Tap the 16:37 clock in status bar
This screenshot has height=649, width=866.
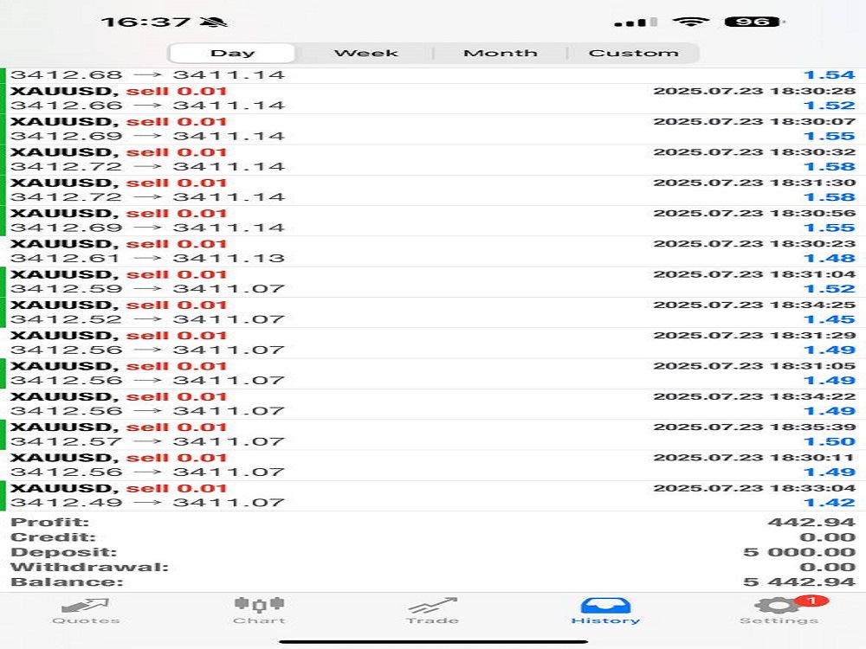tap(145, 22)
